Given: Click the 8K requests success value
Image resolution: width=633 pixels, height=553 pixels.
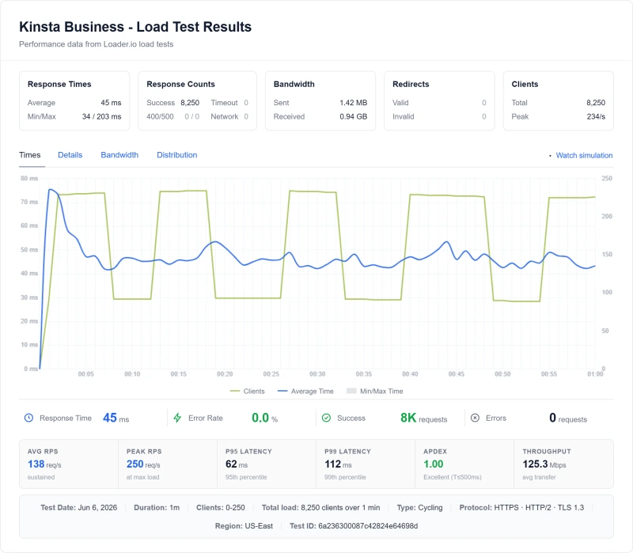Looking at the screenshot, I should (x=423, y=418).
